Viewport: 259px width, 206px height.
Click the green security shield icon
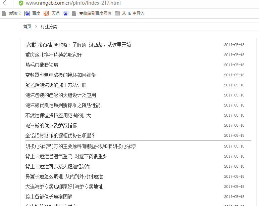[x=21, y=3]
